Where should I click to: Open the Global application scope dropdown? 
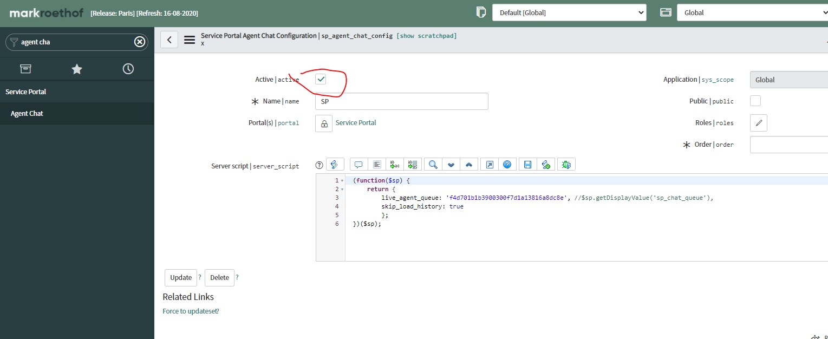point(753,12)
